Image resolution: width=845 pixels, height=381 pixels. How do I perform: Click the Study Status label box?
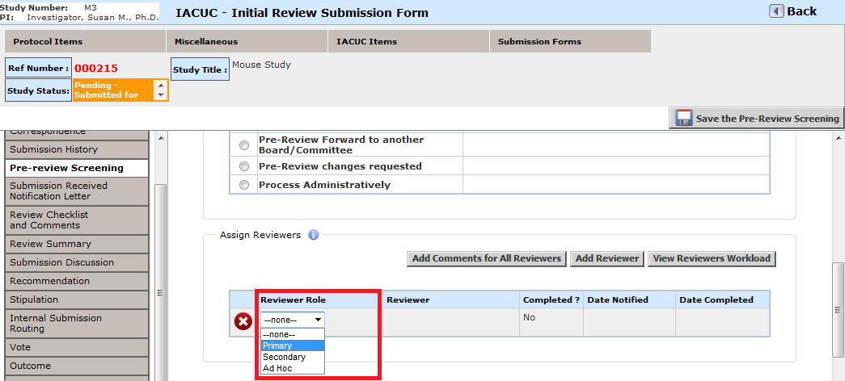pos(39,90)
